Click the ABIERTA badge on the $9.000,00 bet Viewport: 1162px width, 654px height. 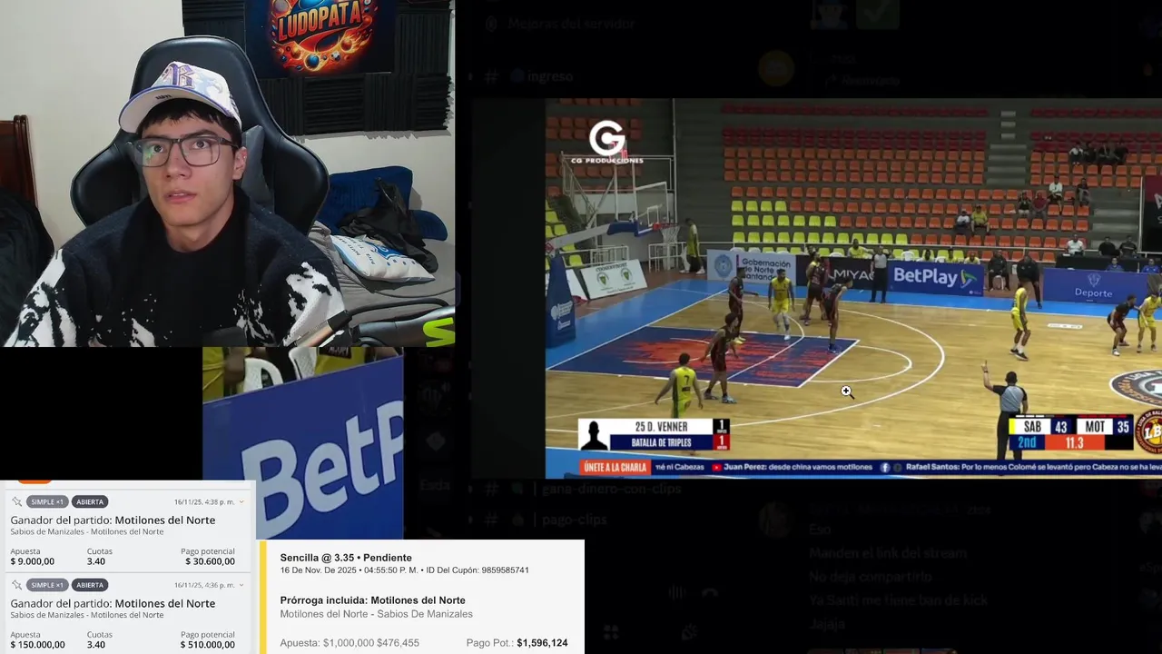pos(90,502)
